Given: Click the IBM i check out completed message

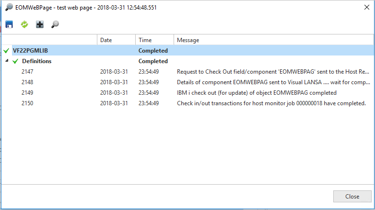Looking at the screenshot, I should tap(257, 93).
